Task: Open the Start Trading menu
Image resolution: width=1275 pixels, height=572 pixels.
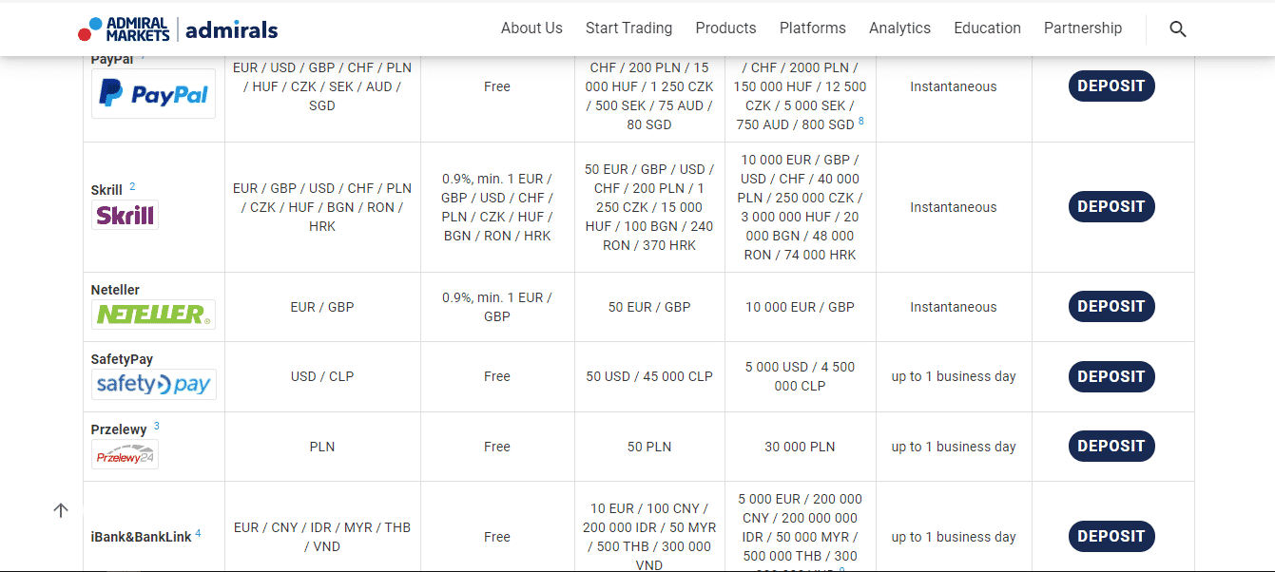Action: (628, 29)
